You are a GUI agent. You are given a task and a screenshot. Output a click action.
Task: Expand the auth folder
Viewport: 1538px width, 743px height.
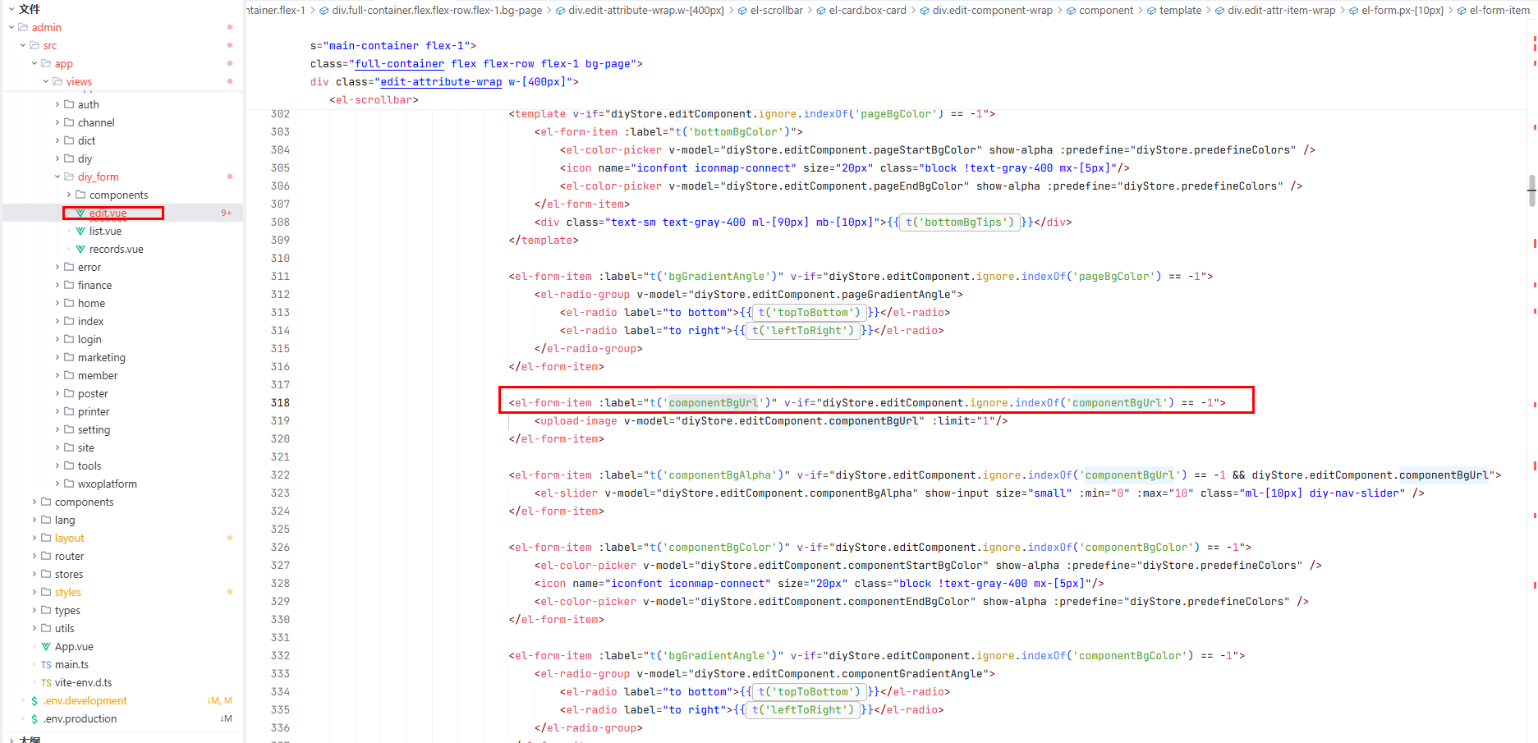[x=88, y=105]
